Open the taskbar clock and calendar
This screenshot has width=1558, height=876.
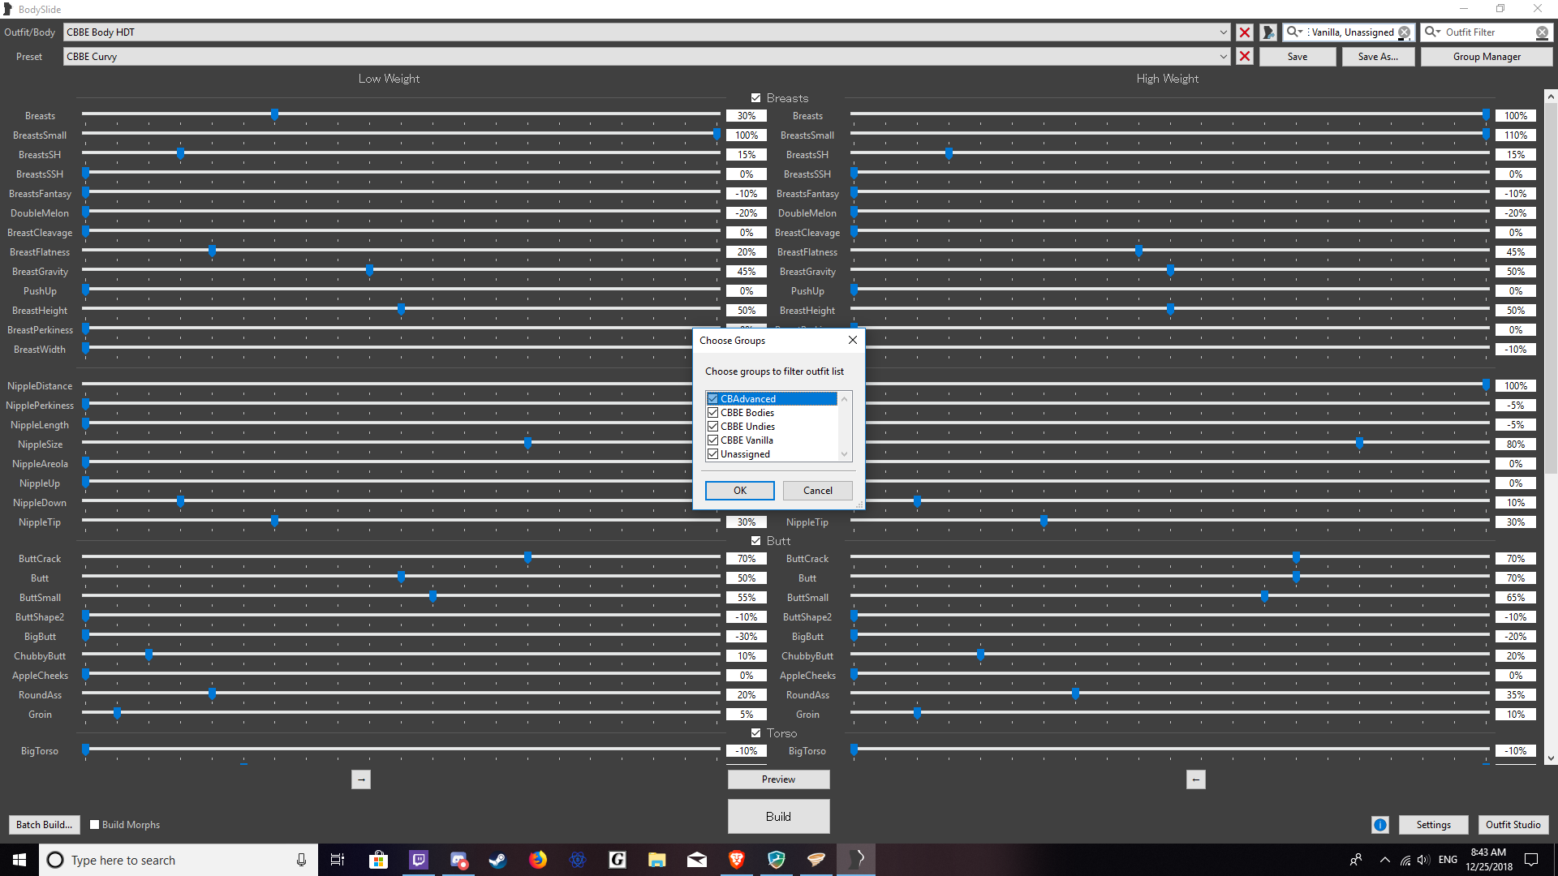(x=1488, y=860)
